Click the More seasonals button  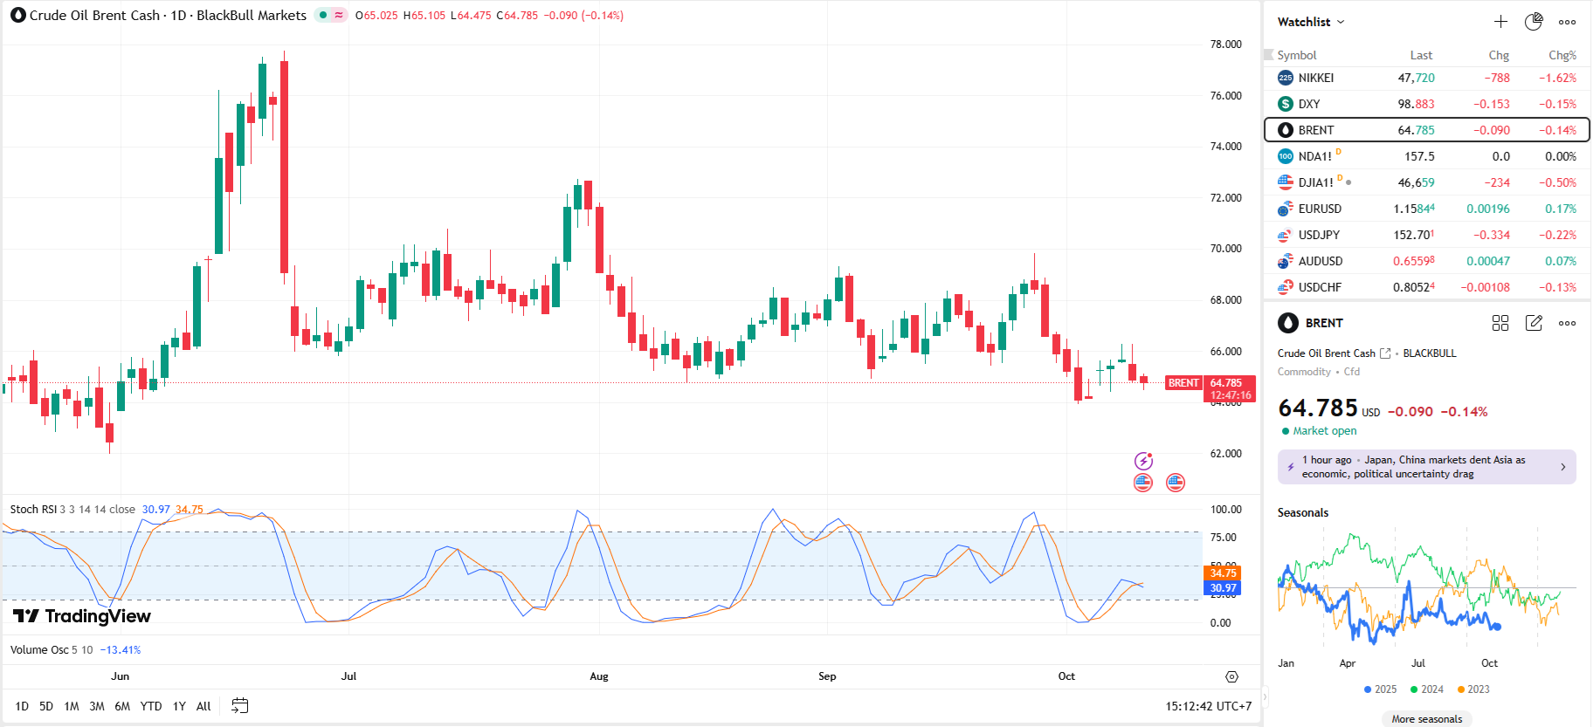1426,719
